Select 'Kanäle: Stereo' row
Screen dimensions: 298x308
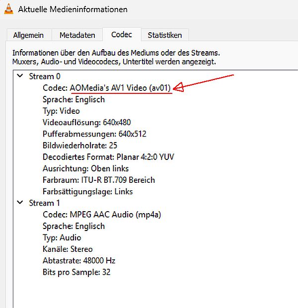[68, 249]
